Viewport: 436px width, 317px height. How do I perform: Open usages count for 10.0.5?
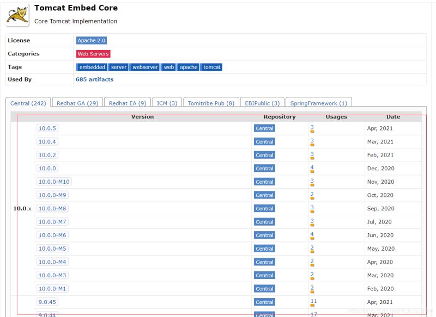point(312,128)
